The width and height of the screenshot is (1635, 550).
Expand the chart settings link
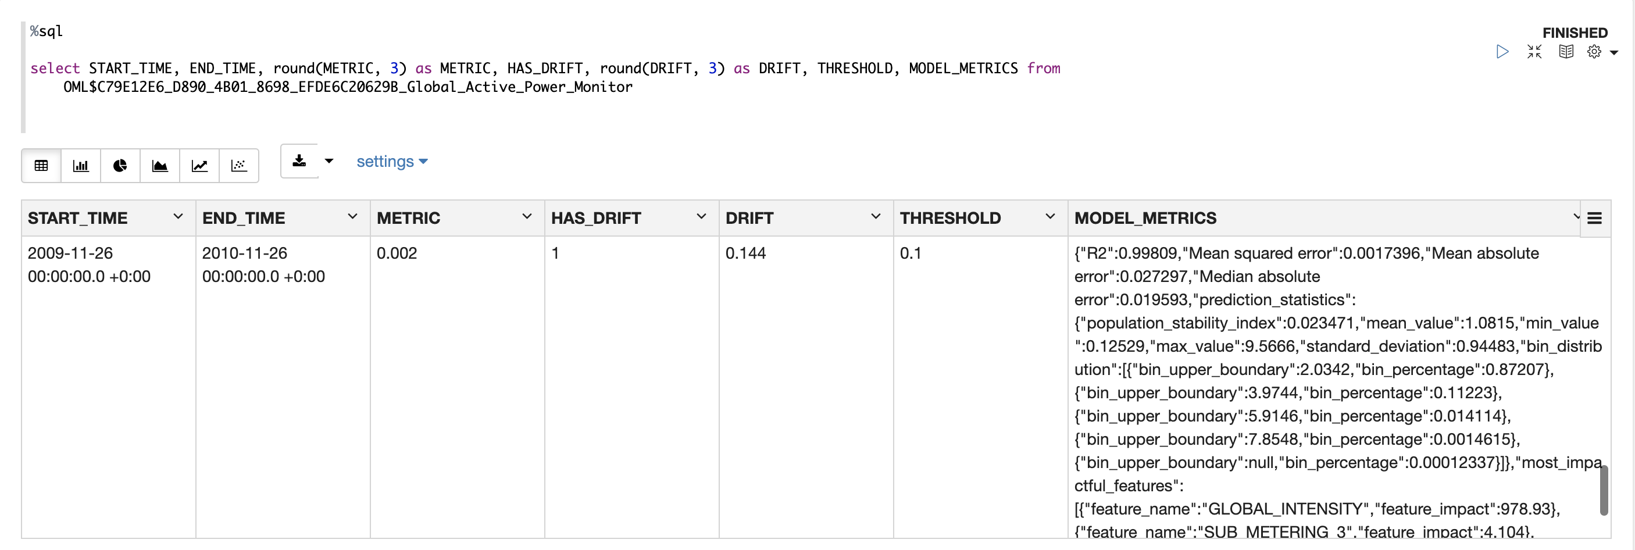[392, 162]
